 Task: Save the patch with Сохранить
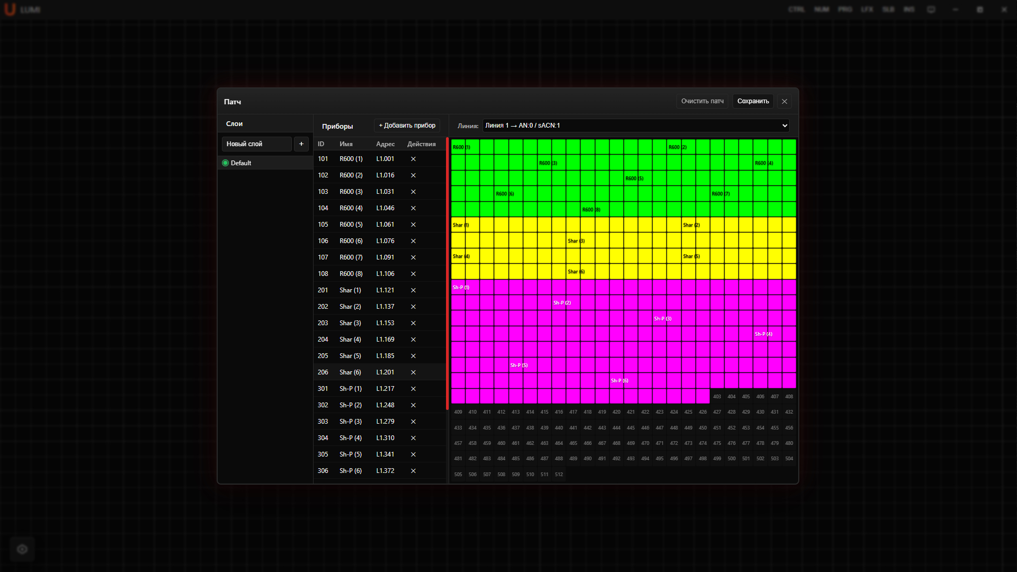point(753,101)
